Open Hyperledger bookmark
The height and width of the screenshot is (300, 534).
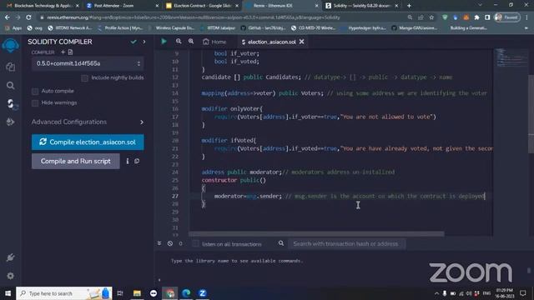(364, 27)
